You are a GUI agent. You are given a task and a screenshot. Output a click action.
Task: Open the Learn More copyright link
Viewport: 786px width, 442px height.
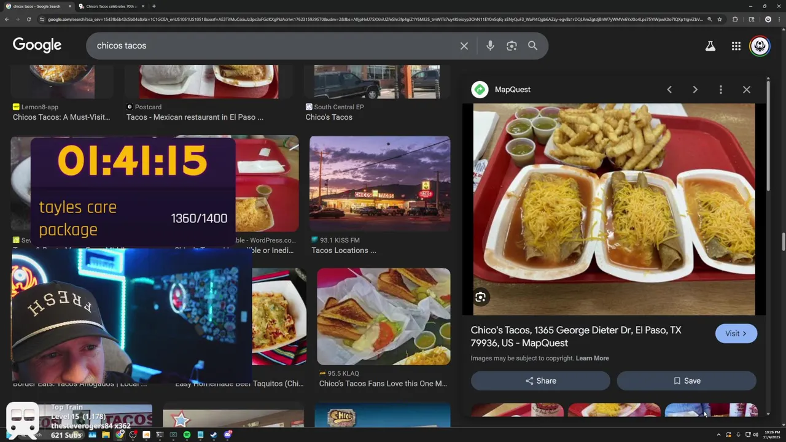pos(592,359)
